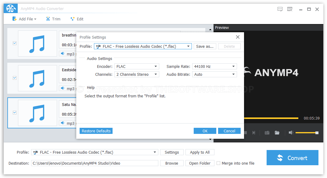
Task: Adjust the preview volume slider
Action: tap(307, 133)
